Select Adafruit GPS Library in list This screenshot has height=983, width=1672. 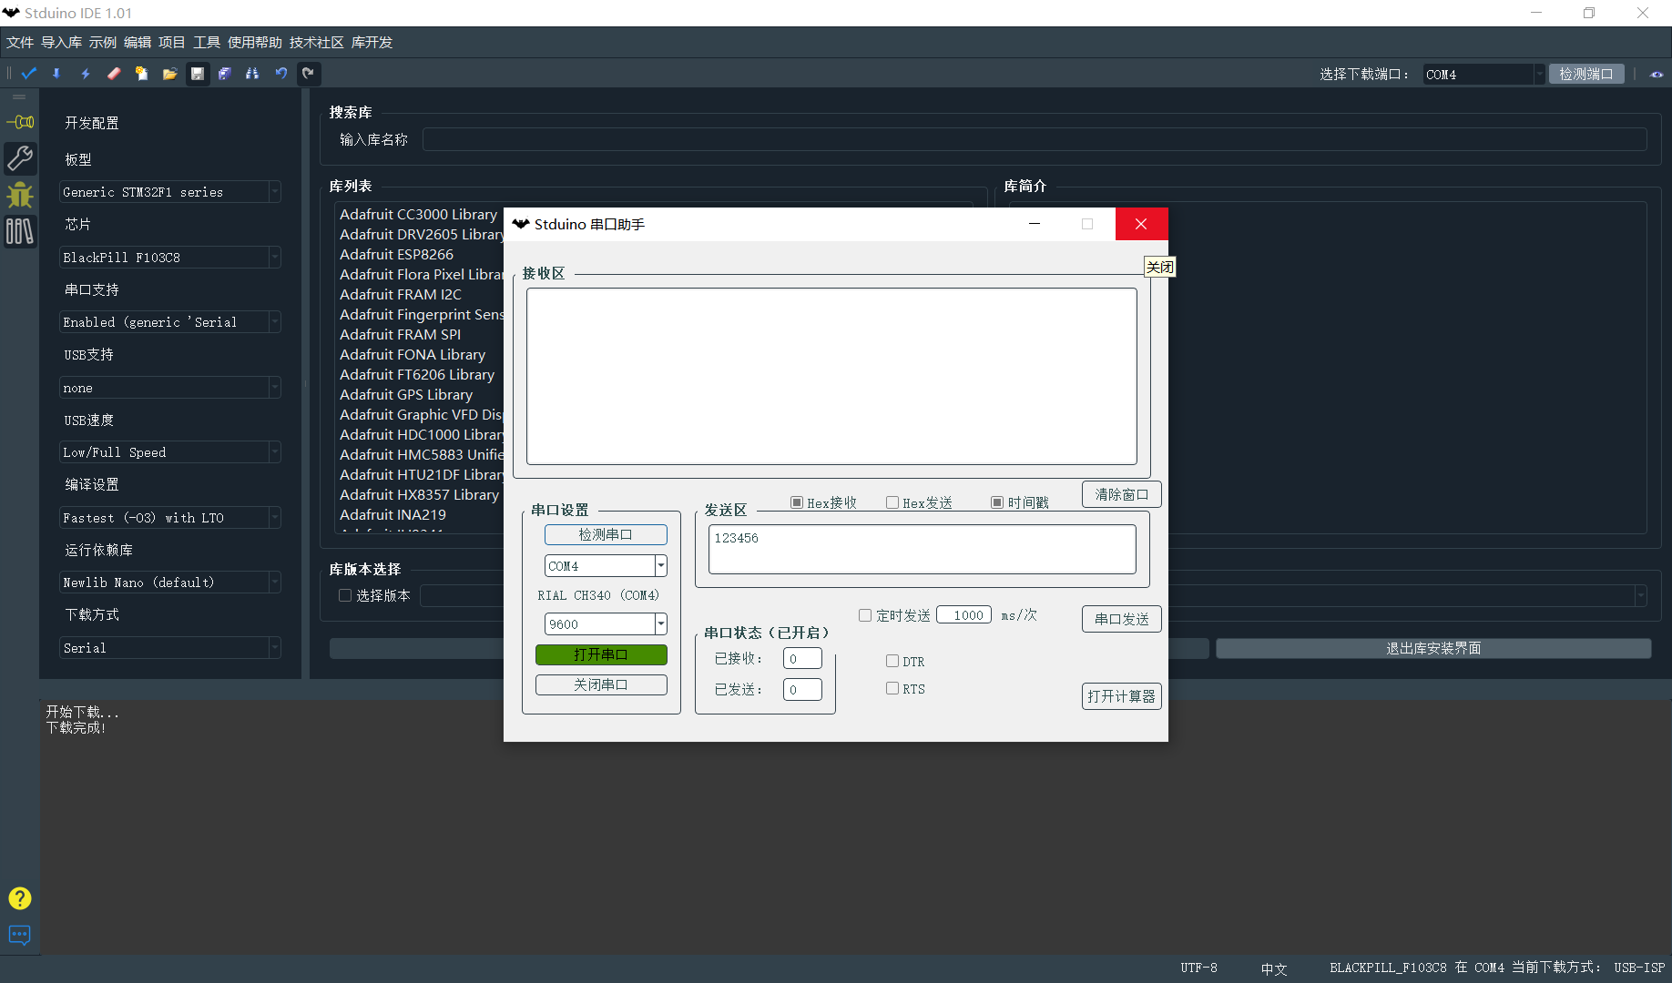[406, 395]
